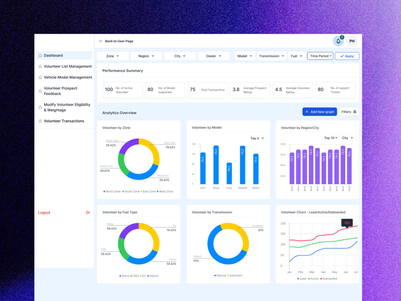Click the logout exit icon
The height and width of the screenshot is (301, 401).
[x=88, y=212]
